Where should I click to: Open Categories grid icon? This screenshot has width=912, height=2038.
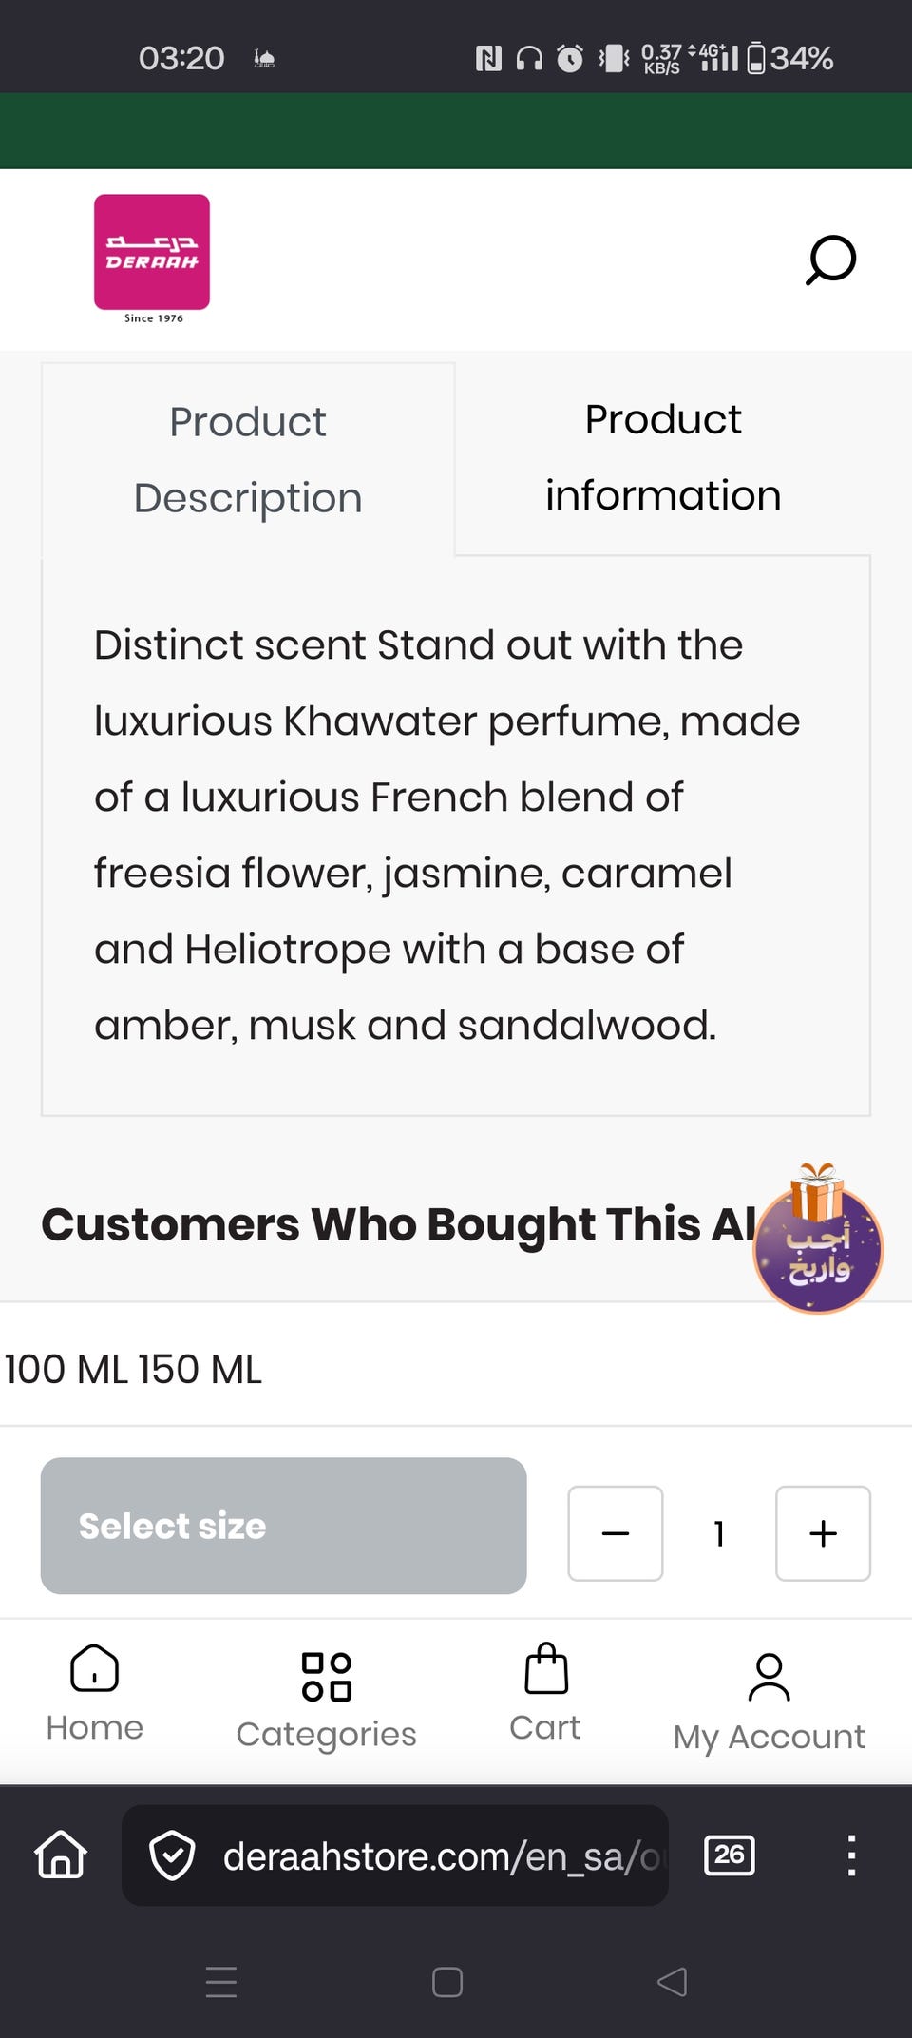pos(326,1700)
